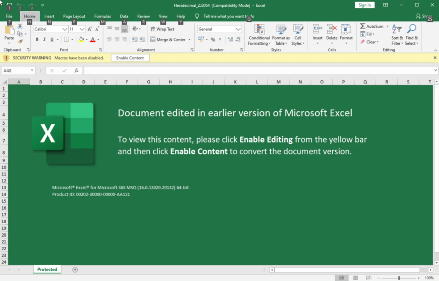Switch to the Review tab
Image resolution: width=439 pixels, height=281 pixels.
click(143, 16)
